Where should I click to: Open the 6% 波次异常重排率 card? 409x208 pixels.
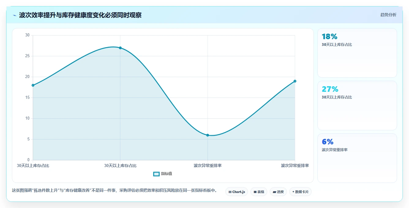coord(357,158)
